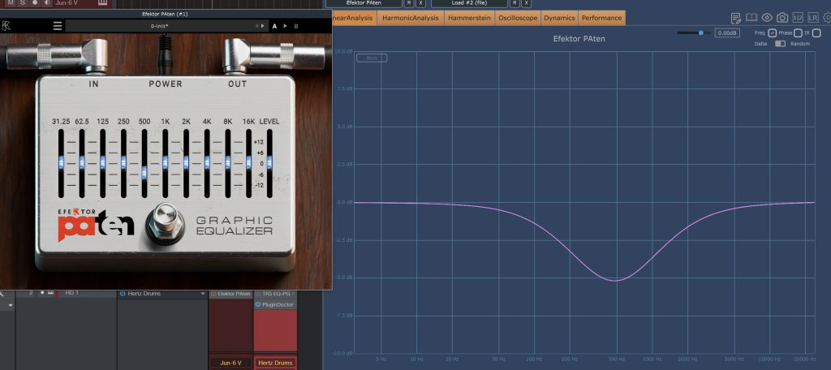Image resolution: width=831 pixels, height=370 pixels.
Task: Take a snapshot with the camera icon
Action: pyautogui.click(x=781, y=17)
